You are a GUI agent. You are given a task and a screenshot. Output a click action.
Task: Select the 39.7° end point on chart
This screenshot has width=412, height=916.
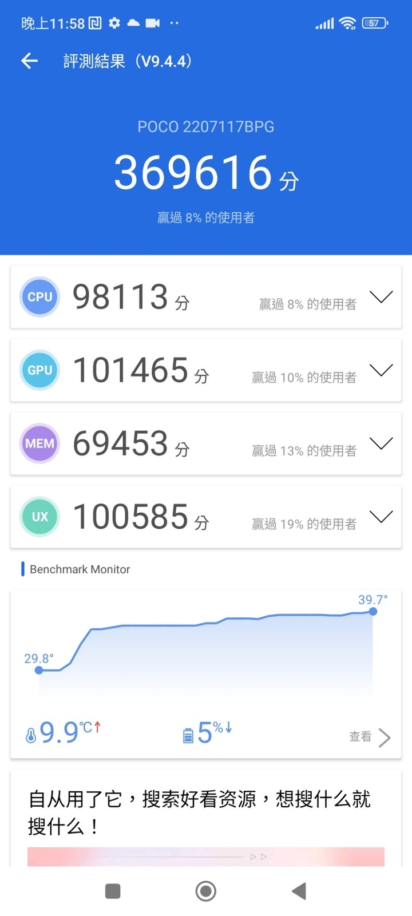click(373, 611)
